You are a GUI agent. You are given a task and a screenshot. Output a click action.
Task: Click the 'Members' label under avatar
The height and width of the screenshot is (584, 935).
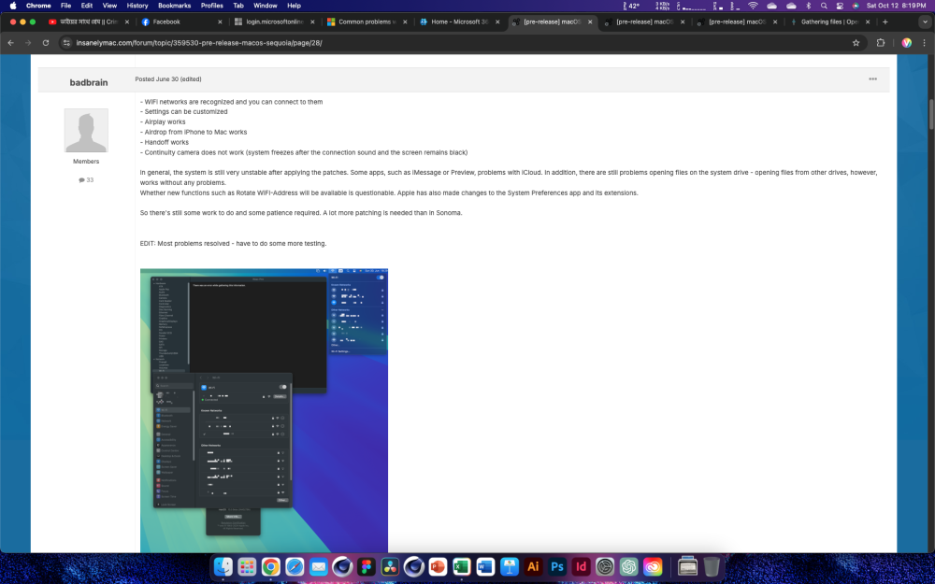[86, 162]
